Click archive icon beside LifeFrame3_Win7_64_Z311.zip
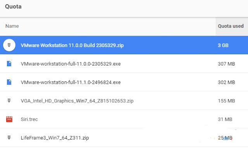Image resolution: width=248 pixels, height=148 pixels. tap(9, 138)
